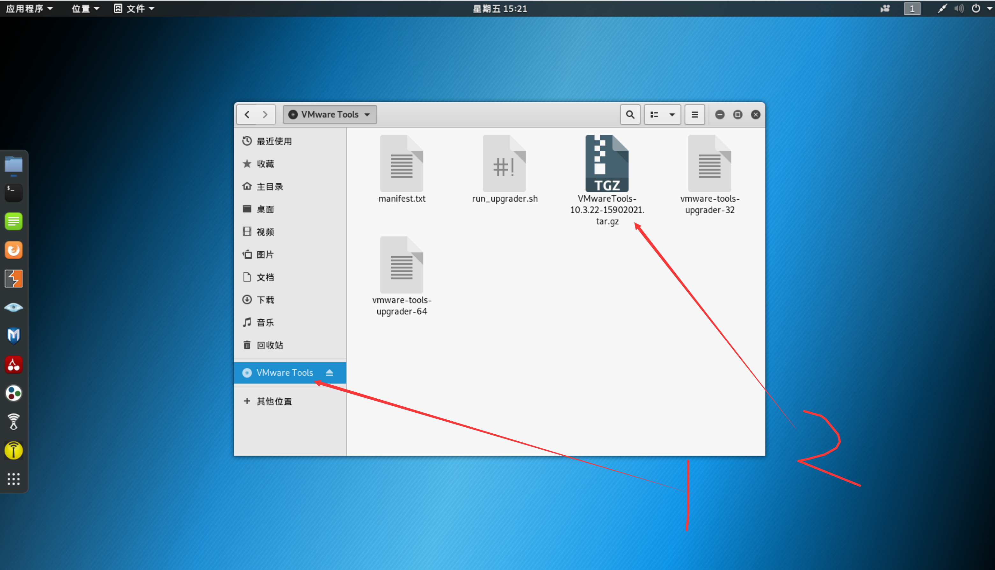Select the VMwareTools tar.gz archive file
995x570 pixels.
tap(607, 164)
